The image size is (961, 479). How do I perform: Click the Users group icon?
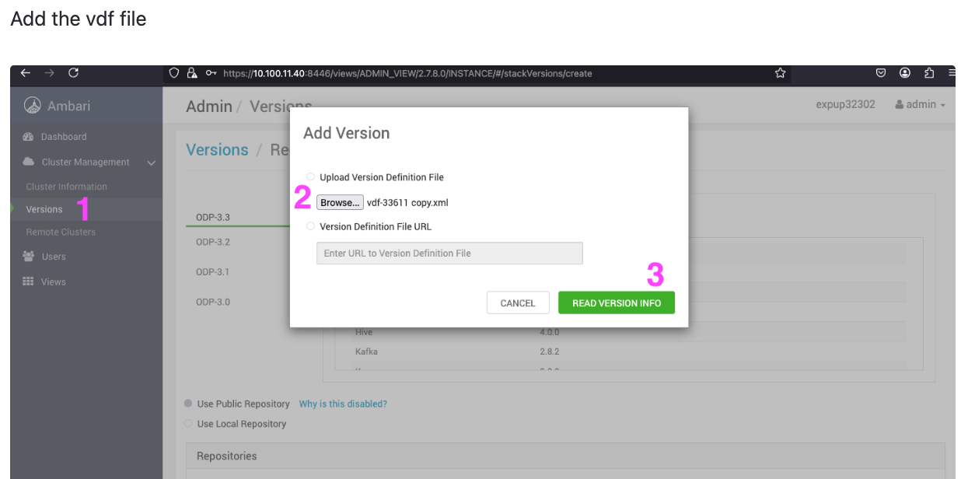pyautogui.click(x=29, y=256)
